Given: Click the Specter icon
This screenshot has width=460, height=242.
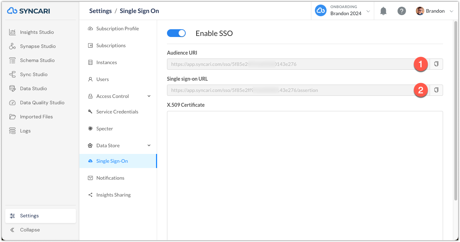Looking at the screenshot, I should [90, 129].
